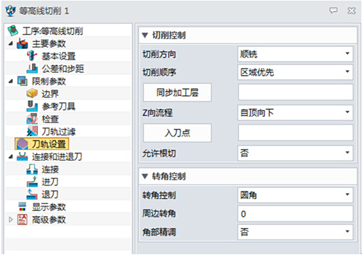The height and width of the screenshot is (256, 362).
Task: Click the 入刀点 button
Action: click(x=177, y=133)
